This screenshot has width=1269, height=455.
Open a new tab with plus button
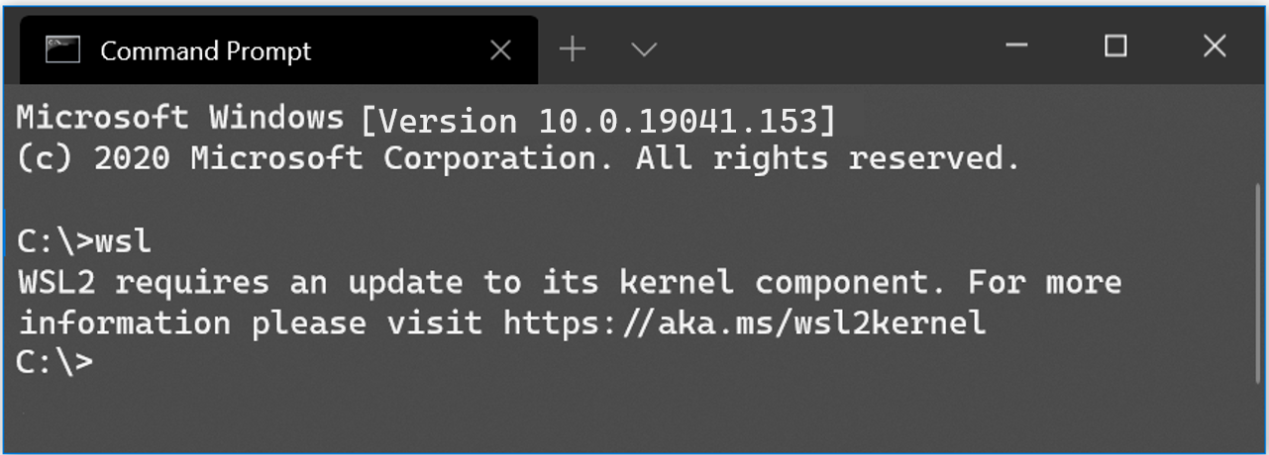pos(573,49)
